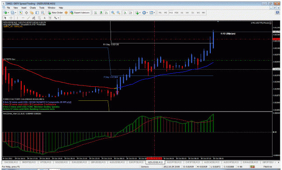Click the red time marker on time axis
Viewport: 282px width, 170px height.
click(x=154, y=158)
